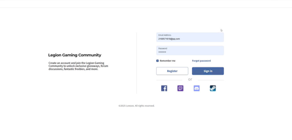Log in using the Discord icon

(x=196, y=88)
